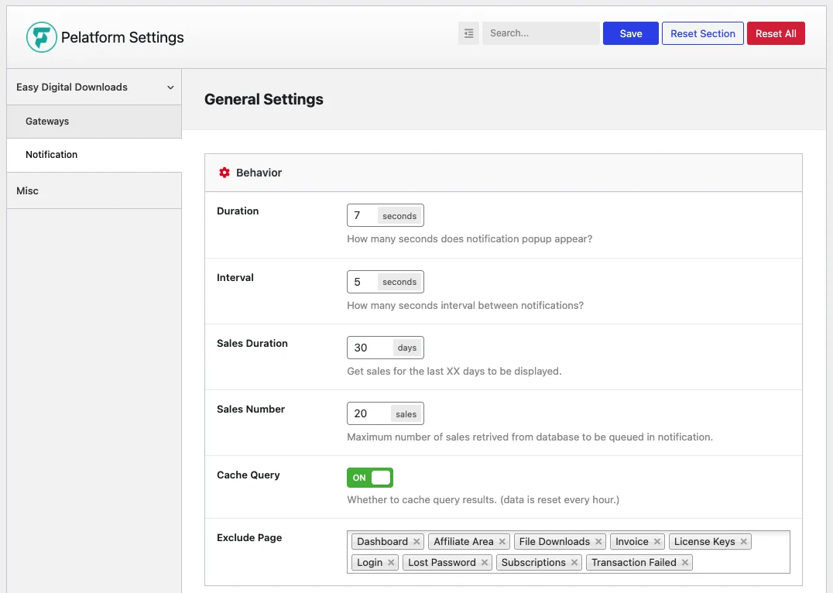Screen dimensions: 833x593
Task: Click the Subscriptions tag label
Action: pyautogui.click(x=533, y=562)
